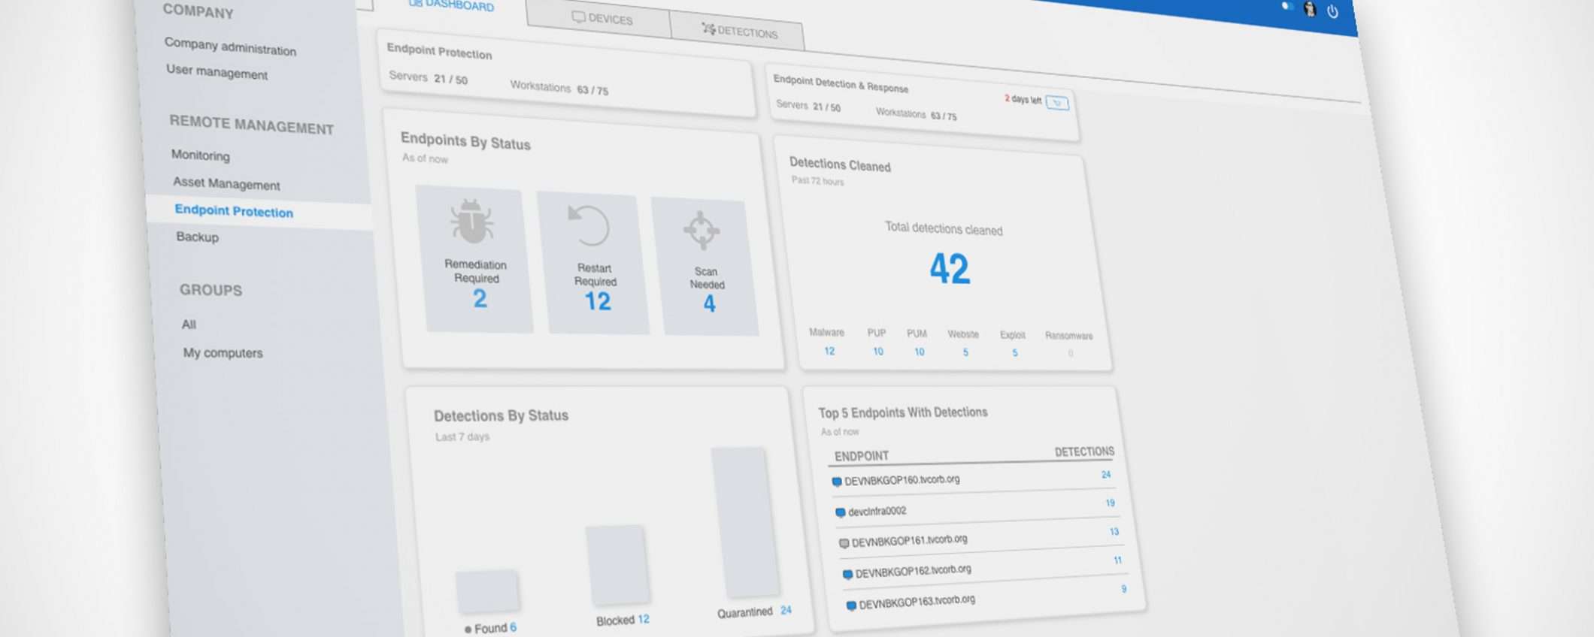Select Backup in the sidebar

click(x=197, y=237)
